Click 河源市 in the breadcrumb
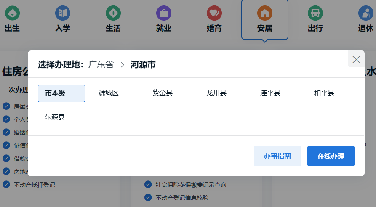The width and height of the screenshot is (376, 207). click(x=143, y=65)
